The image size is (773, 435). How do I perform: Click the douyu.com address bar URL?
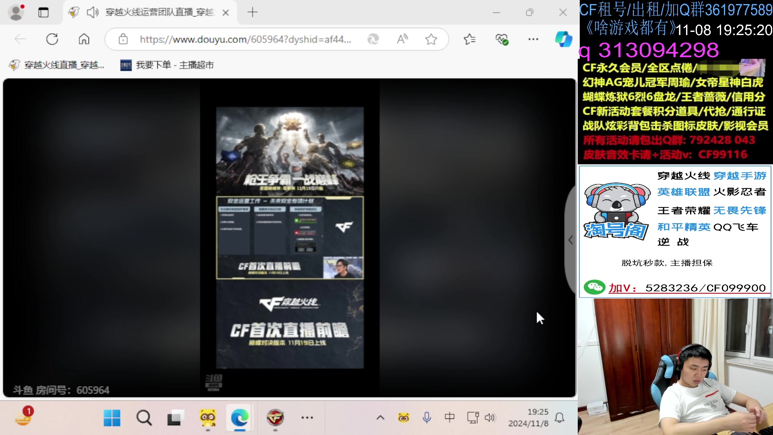point(246,39)
